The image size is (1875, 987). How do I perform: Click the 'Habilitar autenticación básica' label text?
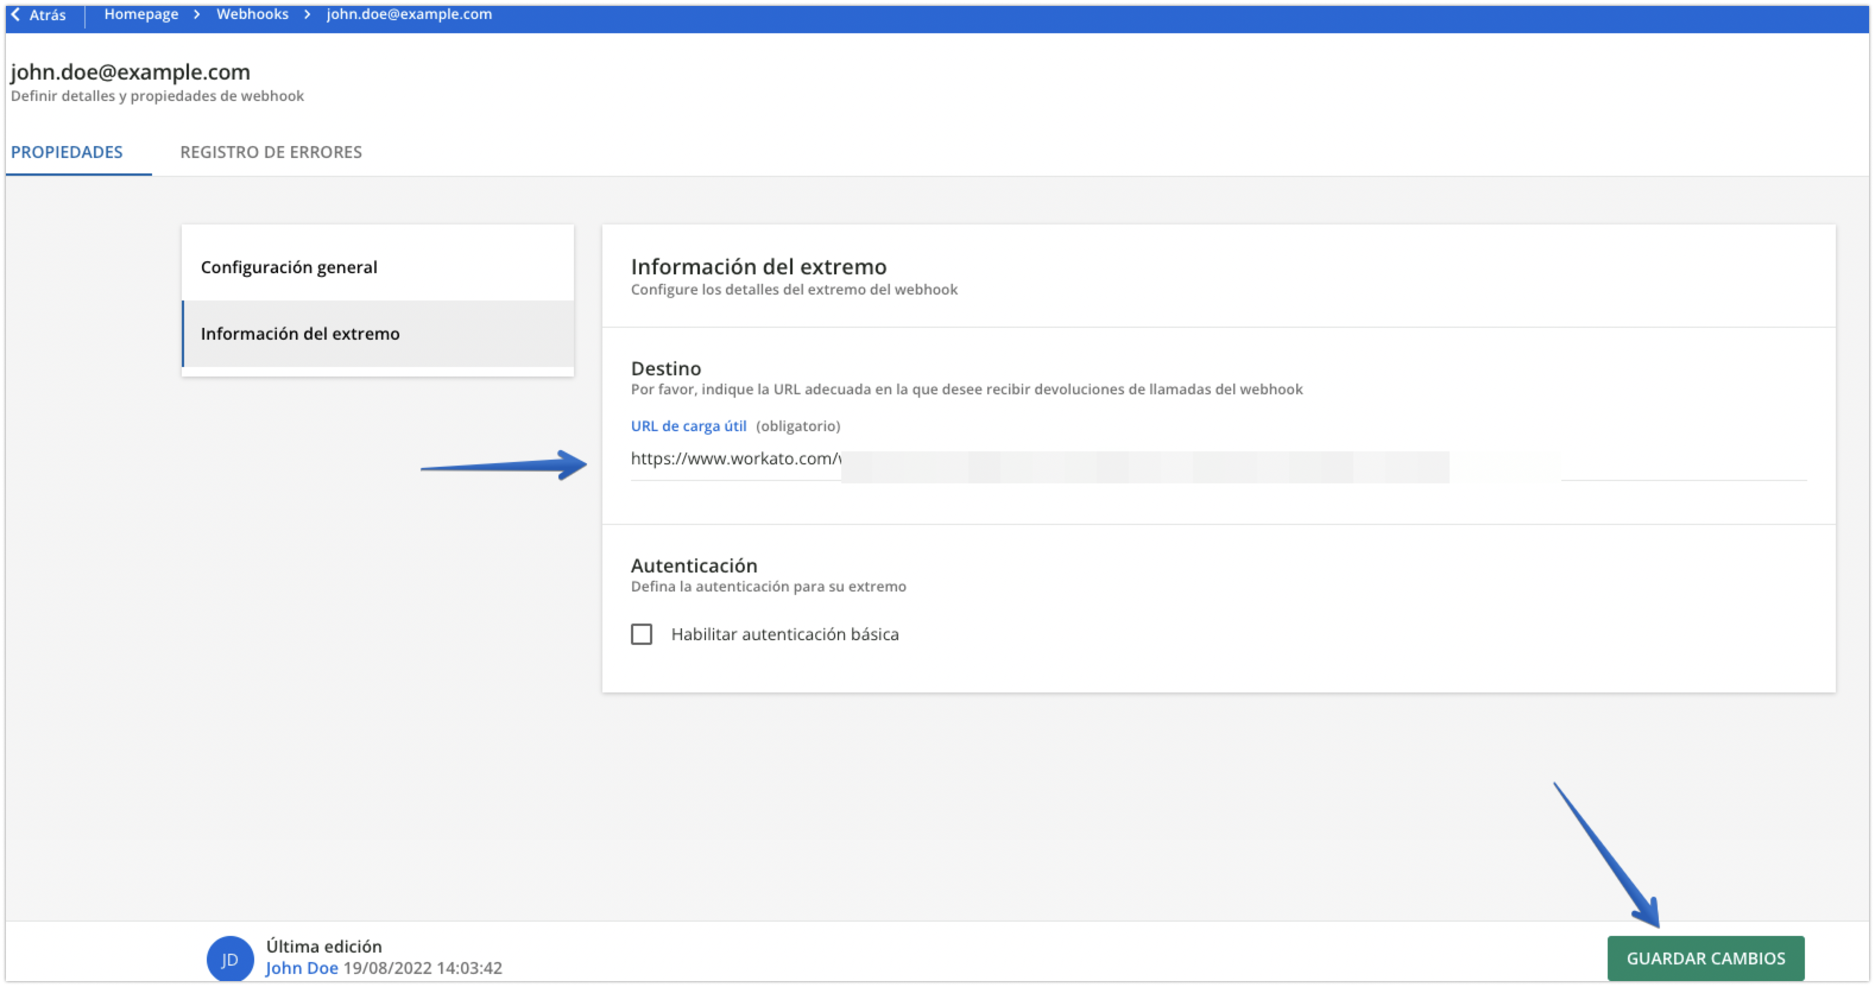[x=784, y=634]
